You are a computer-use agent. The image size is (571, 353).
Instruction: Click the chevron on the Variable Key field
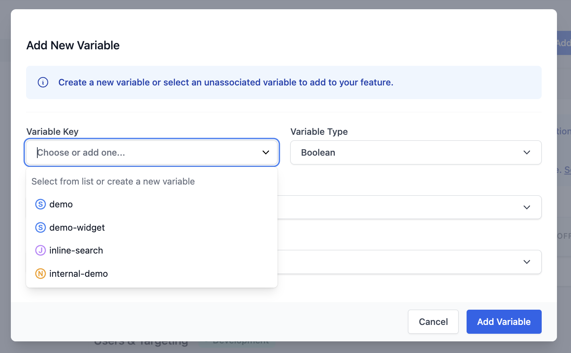[x=265, y=152]
